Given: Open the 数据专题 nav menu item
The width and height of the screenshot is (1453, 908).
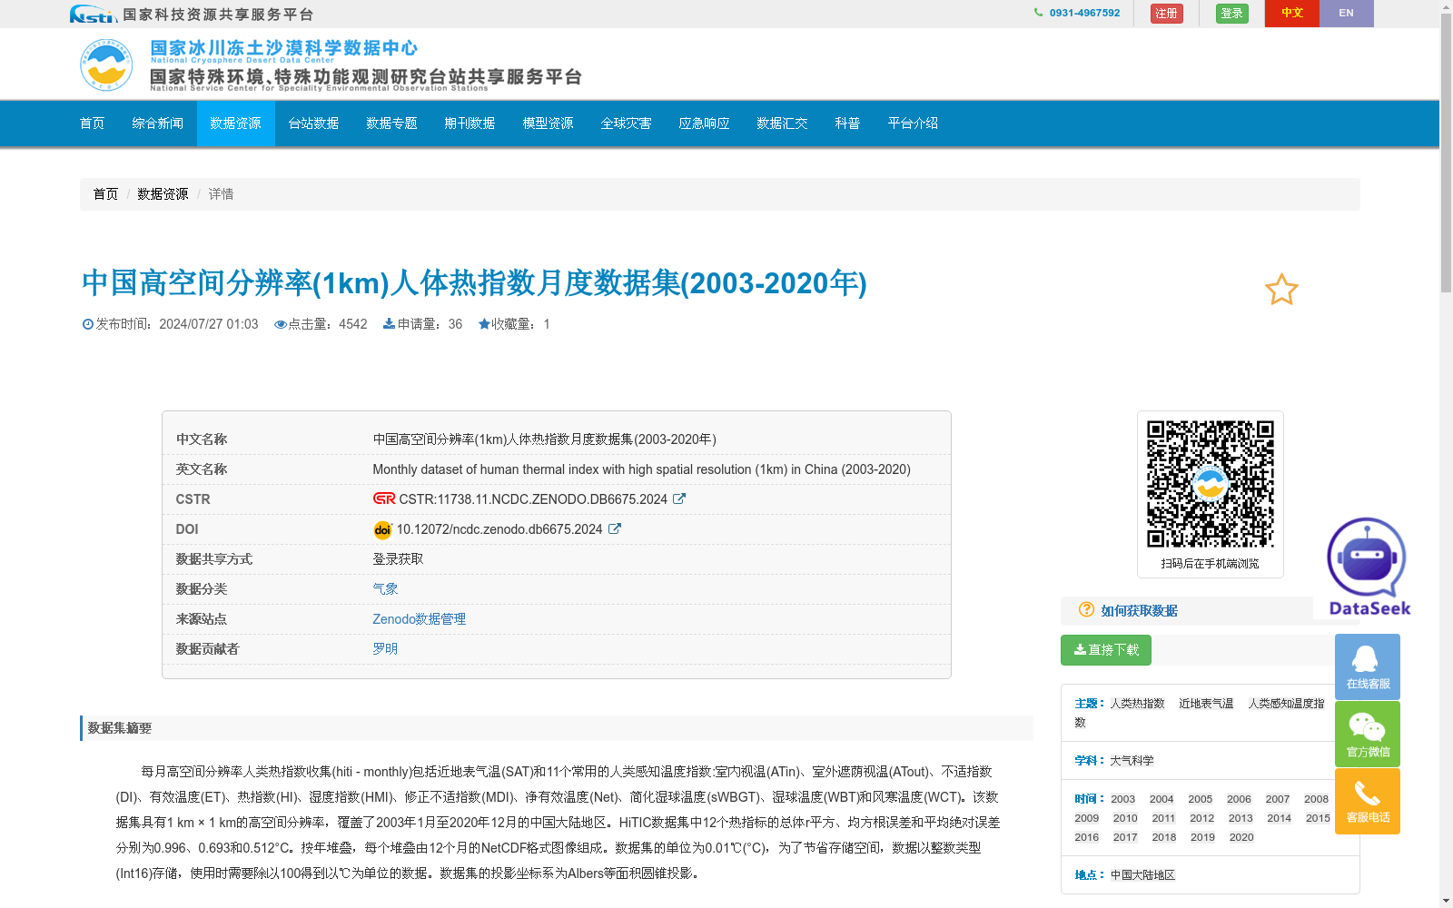Looking at the screenshot, I should pos(391,123).
